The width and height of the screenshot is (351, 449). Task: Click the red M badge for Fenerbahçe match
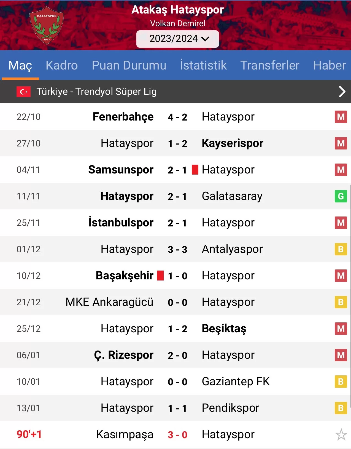[341, 117]
